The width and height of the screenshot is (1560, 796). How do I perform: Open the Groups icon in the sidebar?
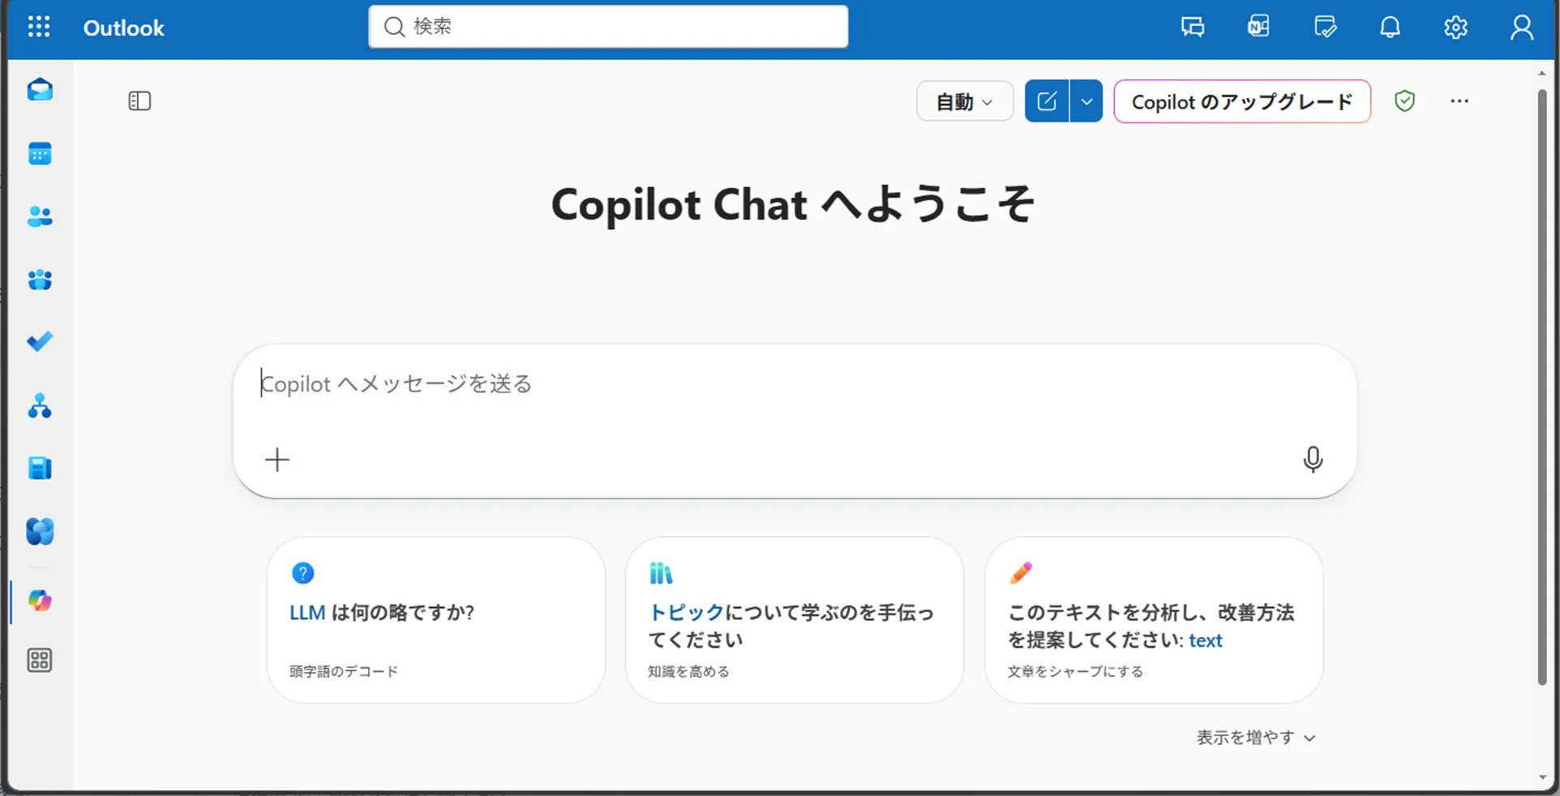(x=40, y=280)
